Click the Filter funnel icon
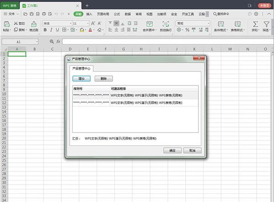274x202 pixels. click(266, 24)
